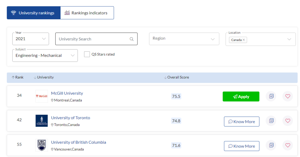Shortlist University of Toronto with heart
This screenshot has width=300, height=157.
point(287,121)
